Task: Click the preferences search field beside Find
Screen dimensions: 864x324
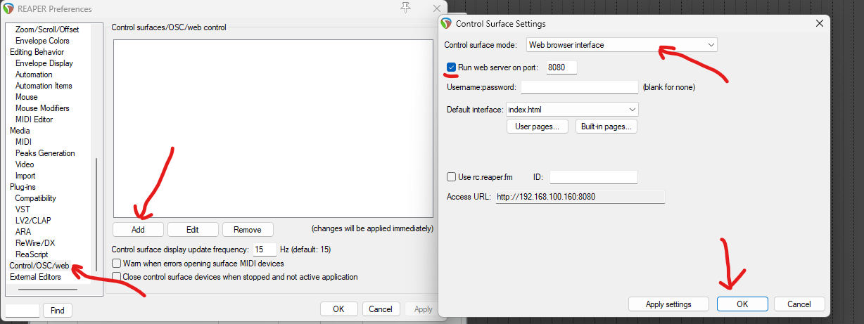Action: click(23, 310)
